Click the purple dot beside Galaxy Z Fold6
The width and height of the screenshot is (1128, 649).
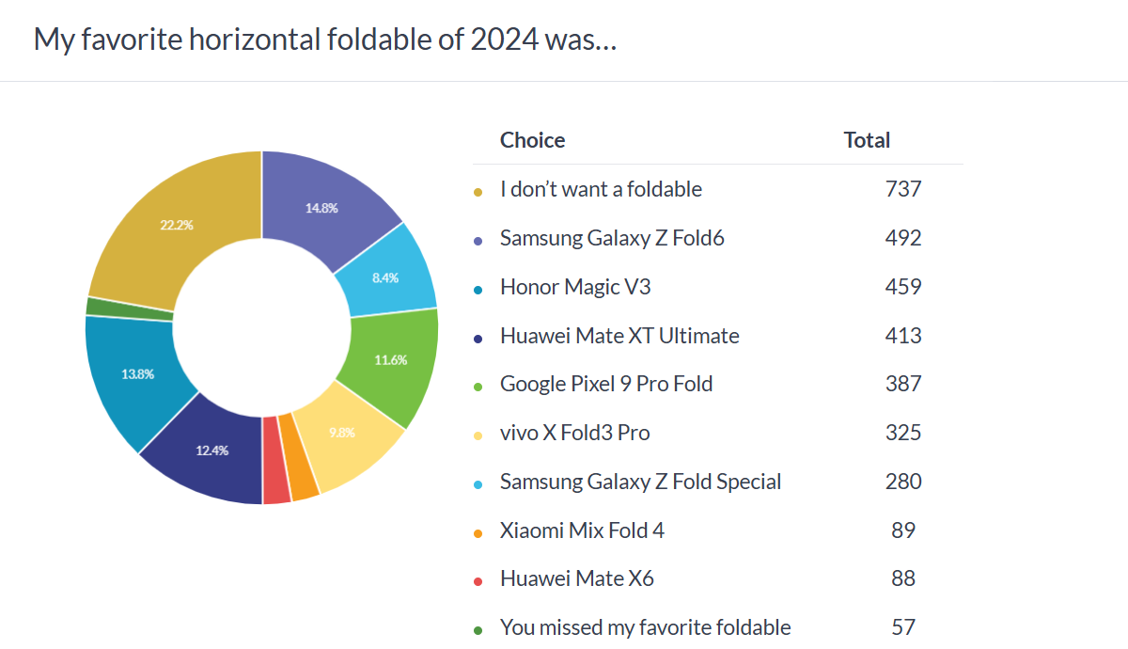point(478,240)
